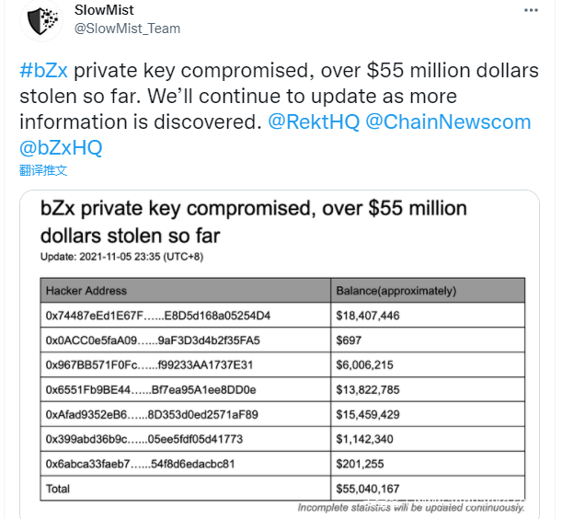562x519 pixels.
Task: Click the $6,006,215 balance cell
Action: pyautogui.click(x=367, y=365)
